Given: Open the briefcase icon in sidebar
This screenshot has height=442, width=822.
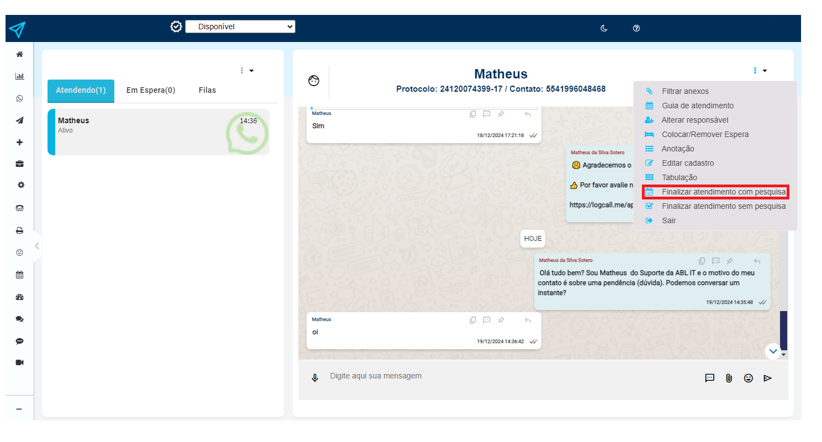Looking at the screenshot, I should pyautogui.click(x=20, y=164).
